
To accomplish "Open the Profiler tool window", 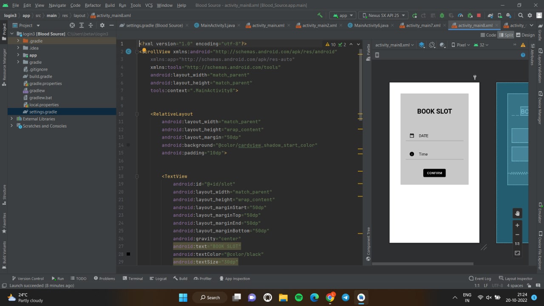I will (x=203, y=278).
